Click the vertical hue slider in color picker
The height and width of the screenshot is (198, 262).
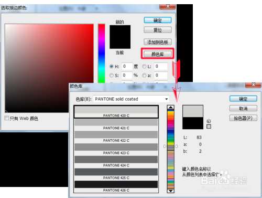102,54
